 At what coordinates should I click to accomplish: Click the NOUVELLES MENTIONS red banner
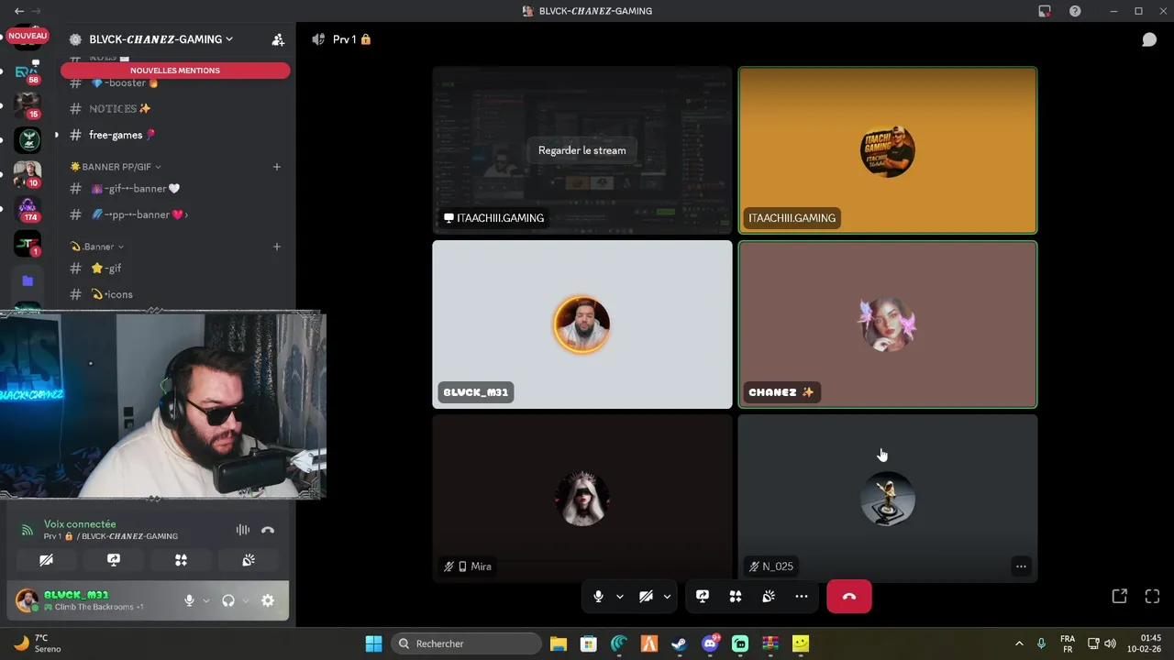175,71
